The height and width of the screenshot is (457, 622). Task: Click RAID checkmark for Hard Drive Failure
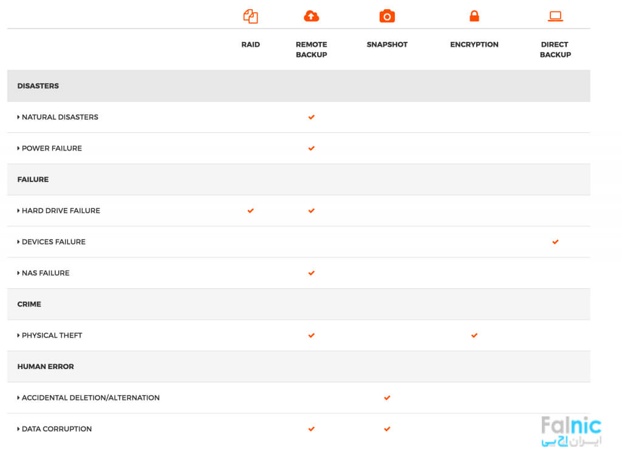(x=250, y=211)
